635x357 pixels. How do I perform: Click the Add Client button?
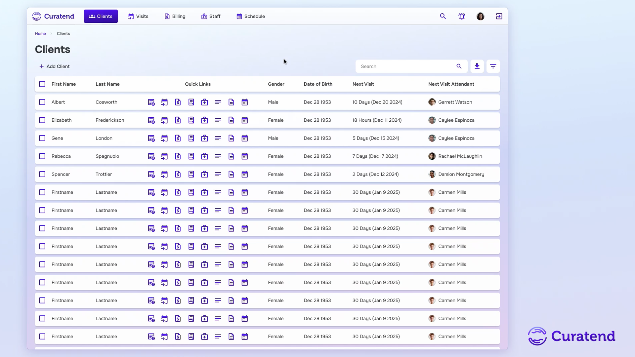[x=55, y=66]
